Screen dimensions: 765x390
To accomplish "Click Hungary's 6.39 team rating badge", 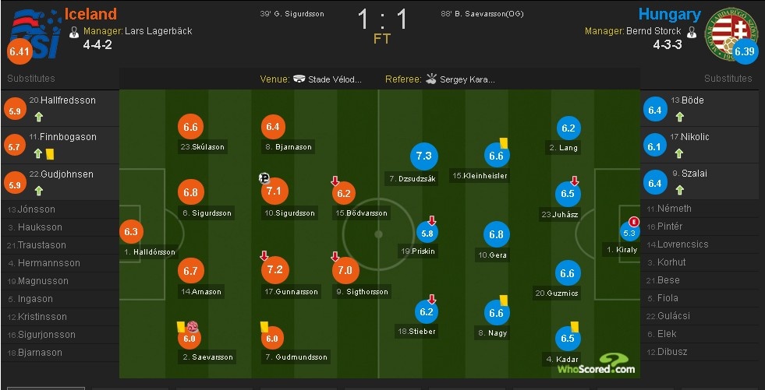I will [x=745, y=52].
